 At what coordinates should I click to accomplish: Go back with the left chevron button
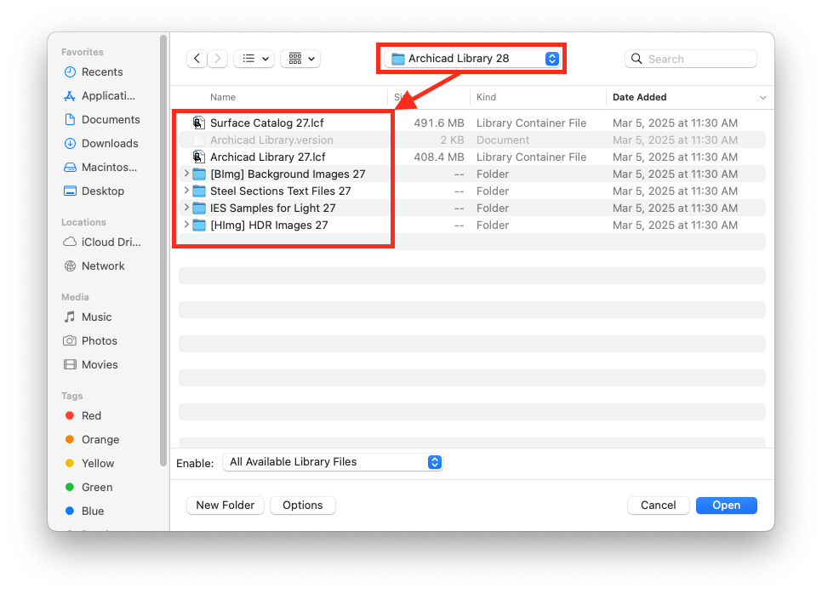click(x=197, y=59)
